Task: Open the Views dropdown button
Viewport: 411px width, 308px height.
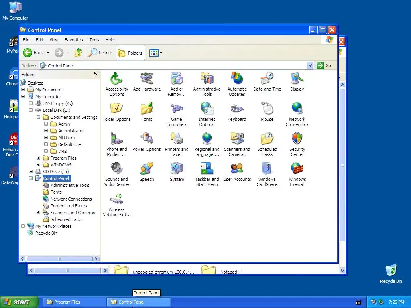Action: [155, 53]
